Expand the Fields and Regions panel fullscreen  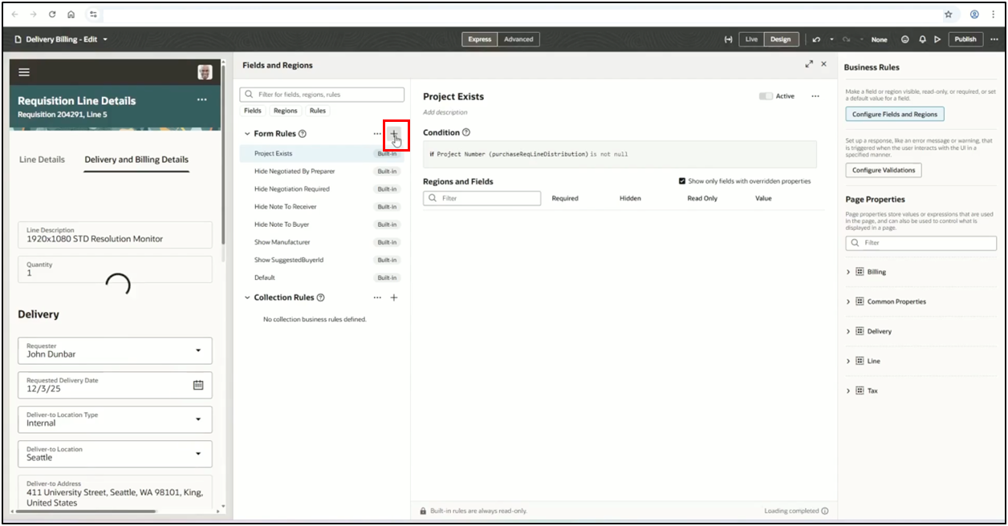[808, 64]
